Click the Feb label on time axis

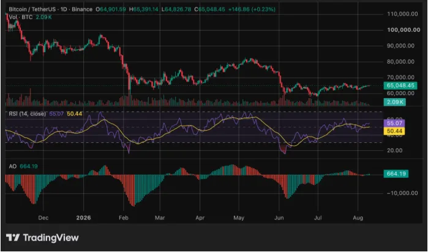coord(123,218)
